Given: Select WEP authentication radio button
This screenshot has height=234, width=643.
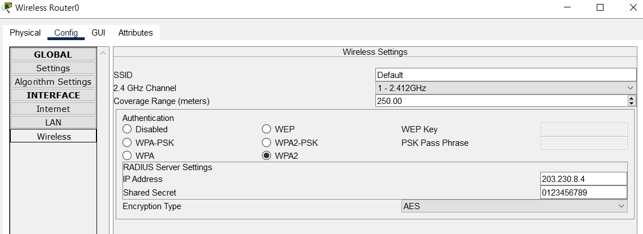Looking at the screenshot, I should point(266,129).
